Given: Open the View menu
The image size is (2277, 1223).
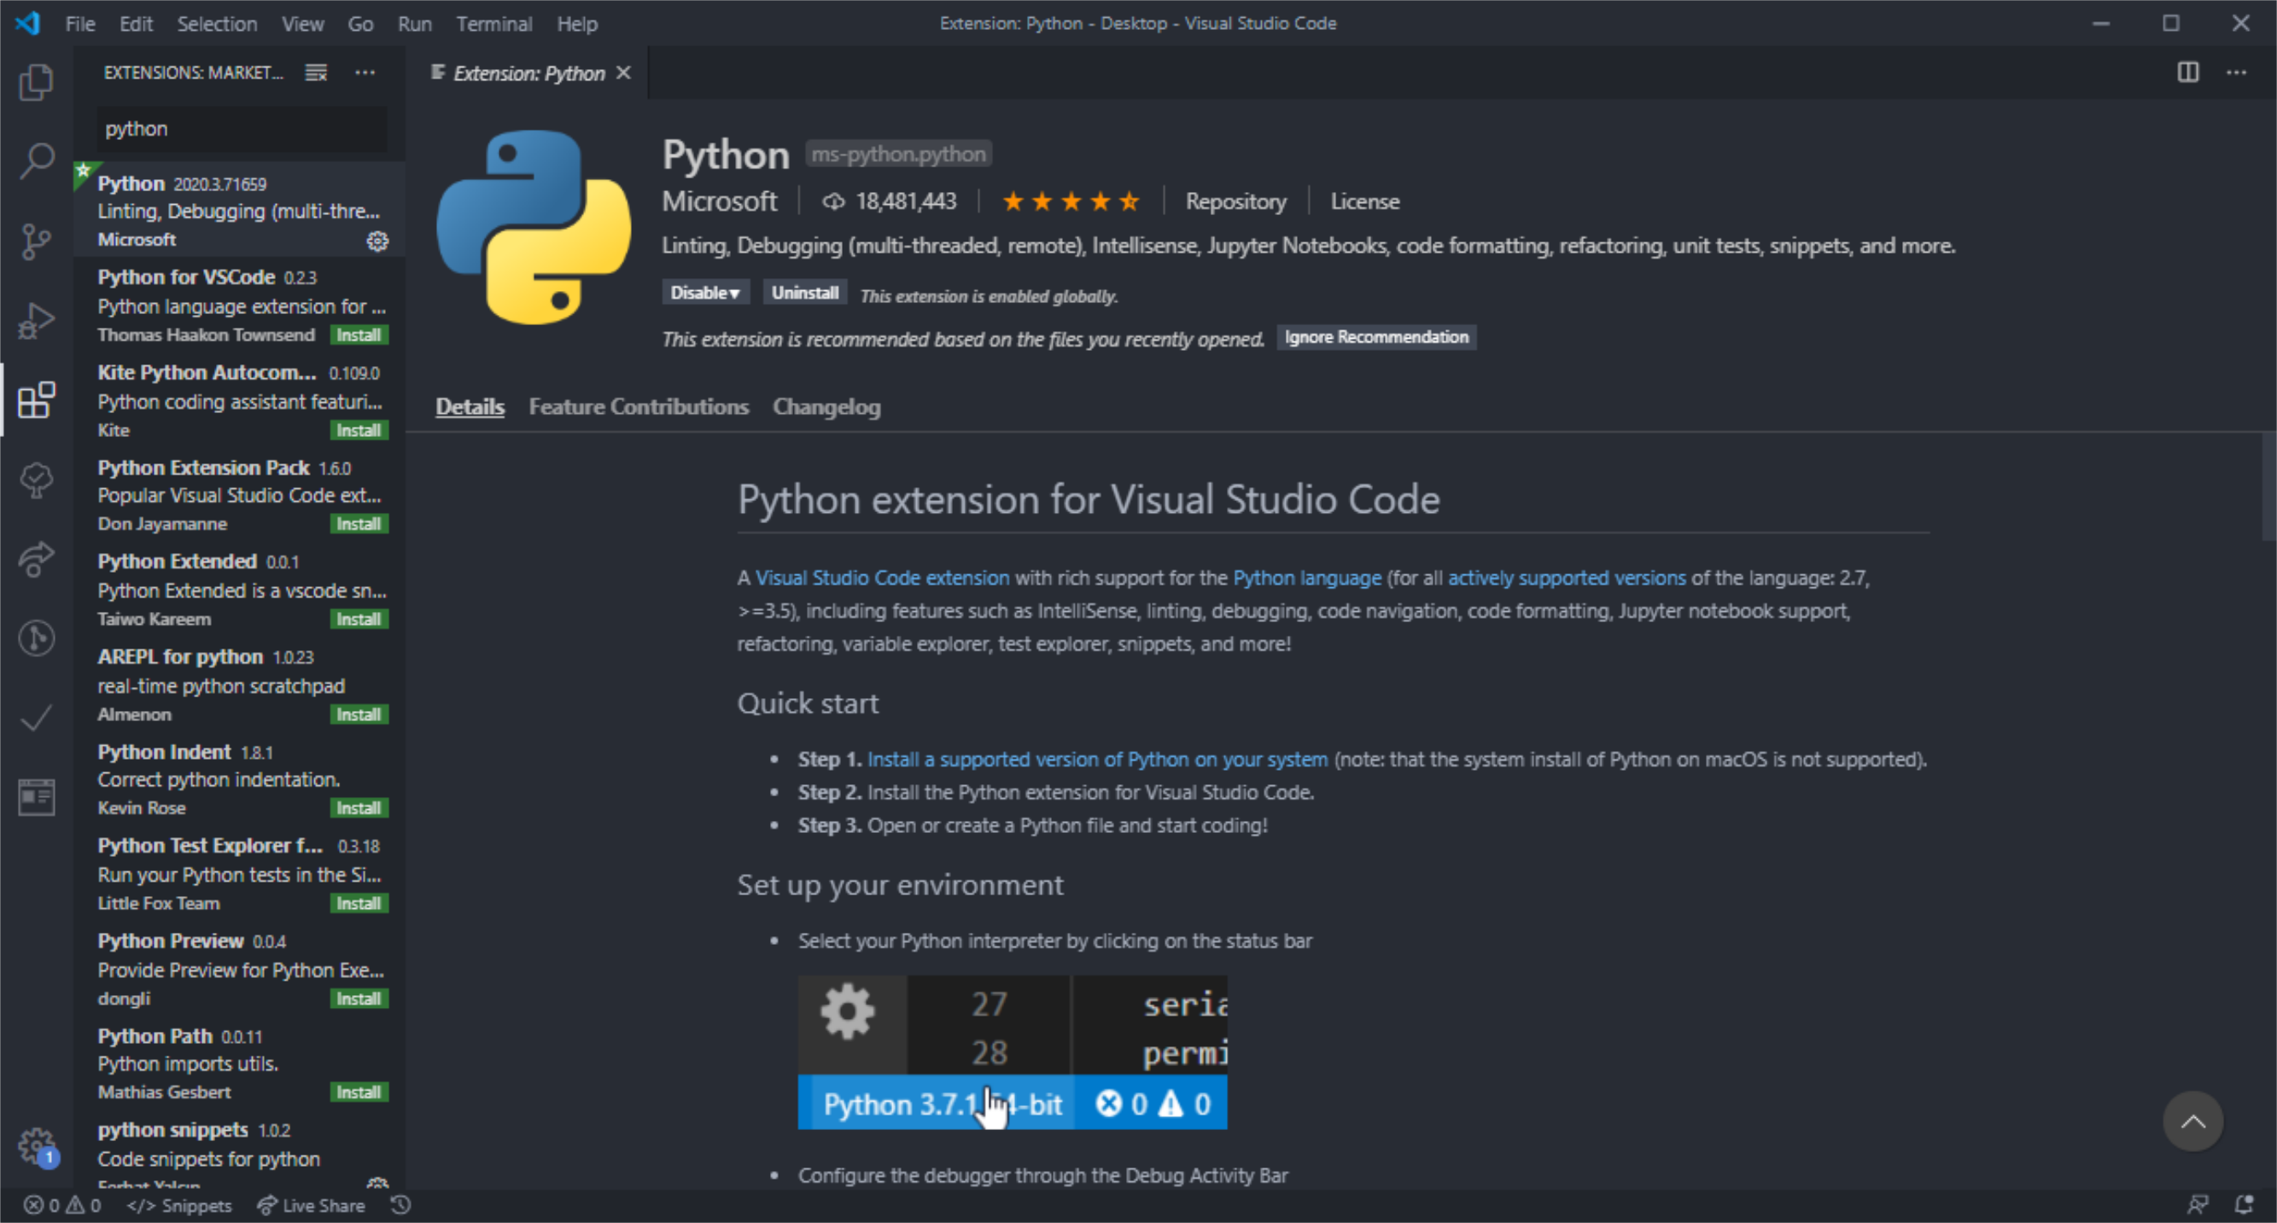Looking at the screenshot, I should pos(302,24).
